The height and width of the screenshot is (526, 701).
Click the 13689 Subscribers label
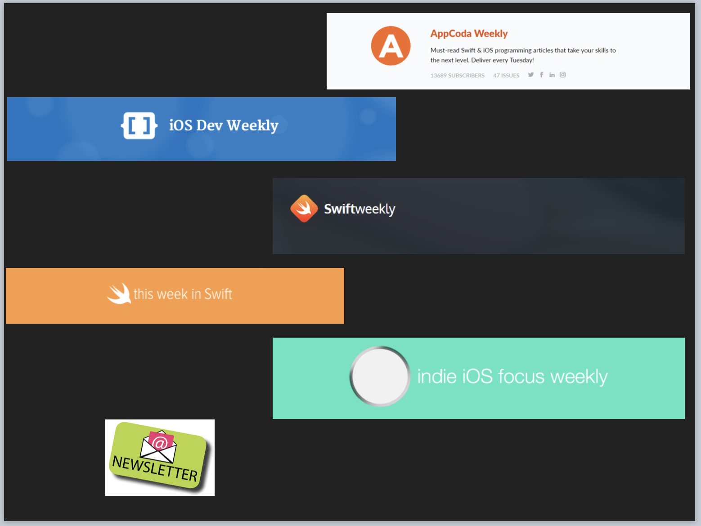457,76
